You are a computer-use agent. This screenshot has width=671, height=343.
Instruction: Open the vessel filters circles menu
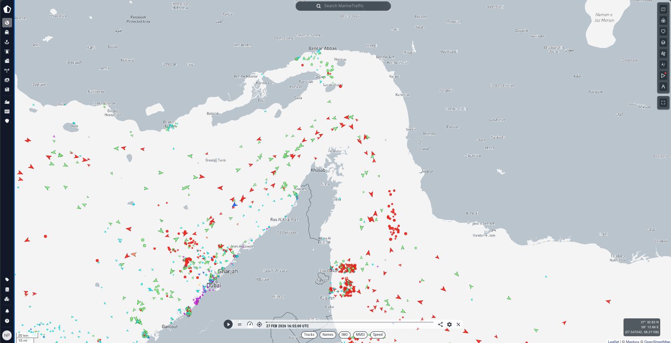point(663,21)
